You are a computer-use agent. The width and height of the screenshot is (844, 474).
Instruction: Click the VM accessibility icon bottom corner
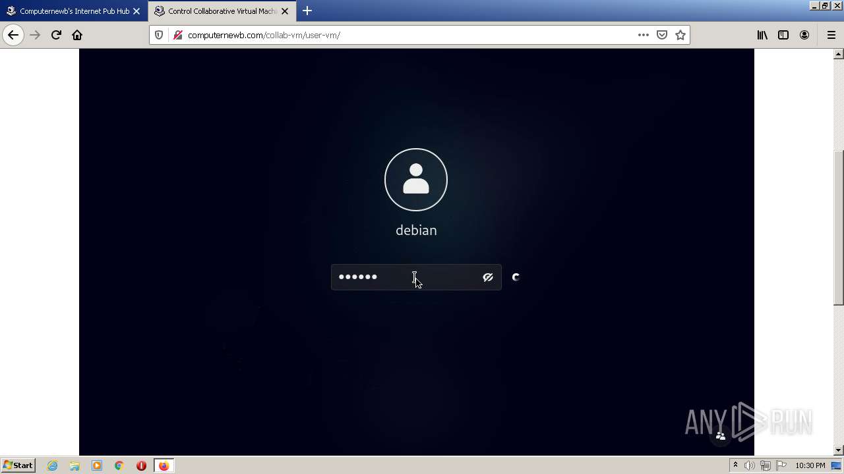tap(721, 436)
